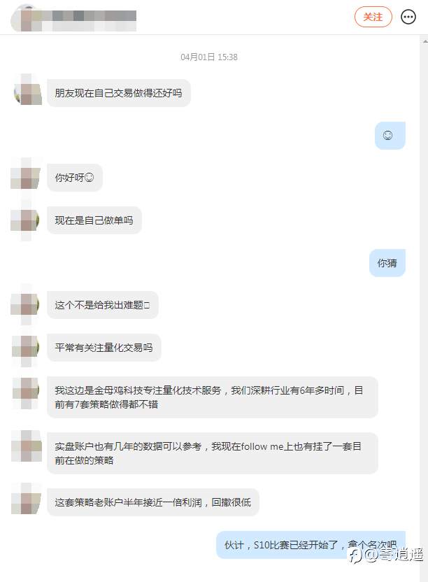
Task: Click the 你猜 reply bubble
Action: 387,263
